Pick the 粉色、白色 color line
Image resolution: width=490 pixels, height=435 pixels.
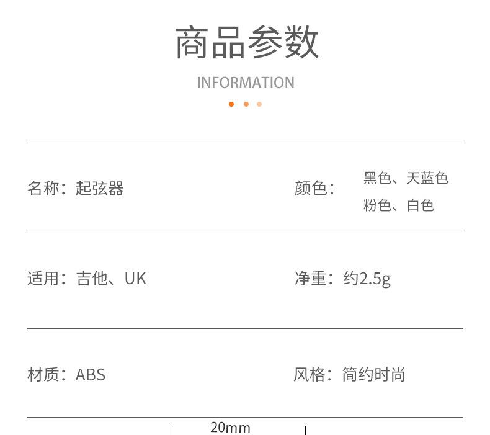pos(398,205)
